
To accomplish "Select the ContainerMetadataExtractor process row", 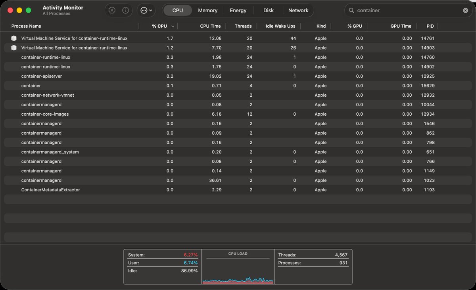I will tap(238, 190).
